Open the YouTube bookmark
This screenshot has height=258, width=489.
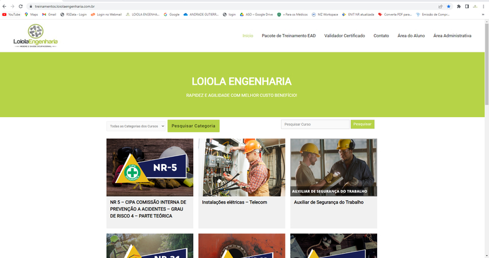point(11,14)
